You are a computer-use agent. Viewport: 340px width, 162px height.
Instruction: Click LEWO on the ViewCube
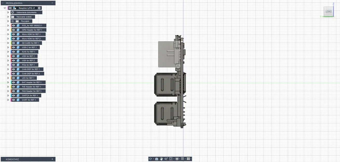click(328, 11)
